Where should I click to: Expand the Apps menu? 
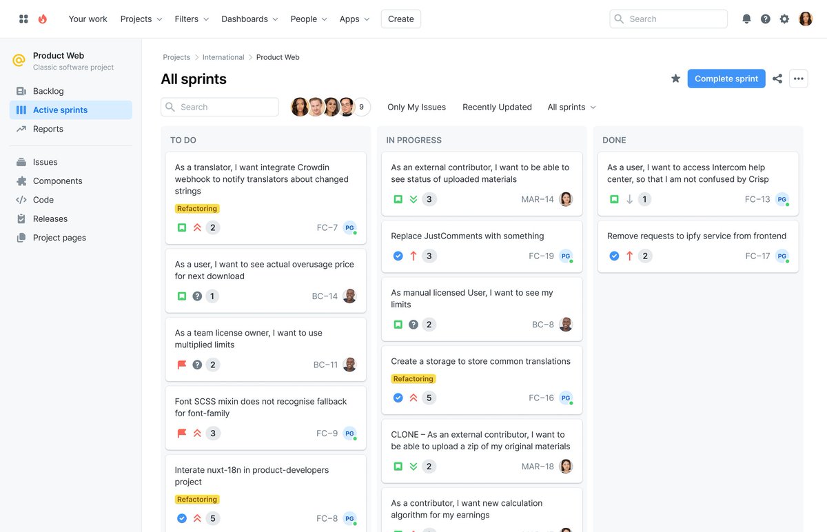click(x=354, y=19)
